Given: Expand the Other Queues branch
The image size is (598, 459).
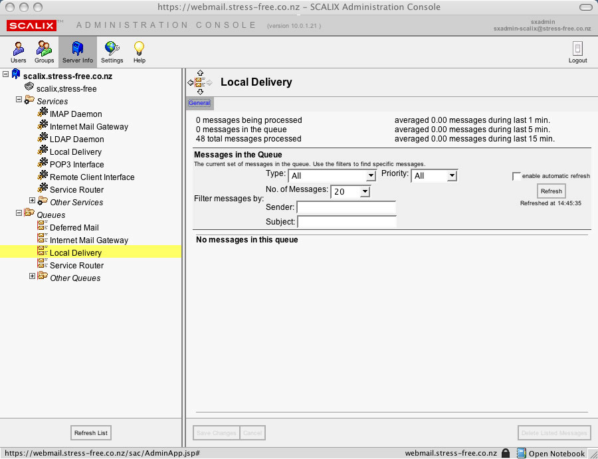Looking at the screenshot, I should [32, 276].
